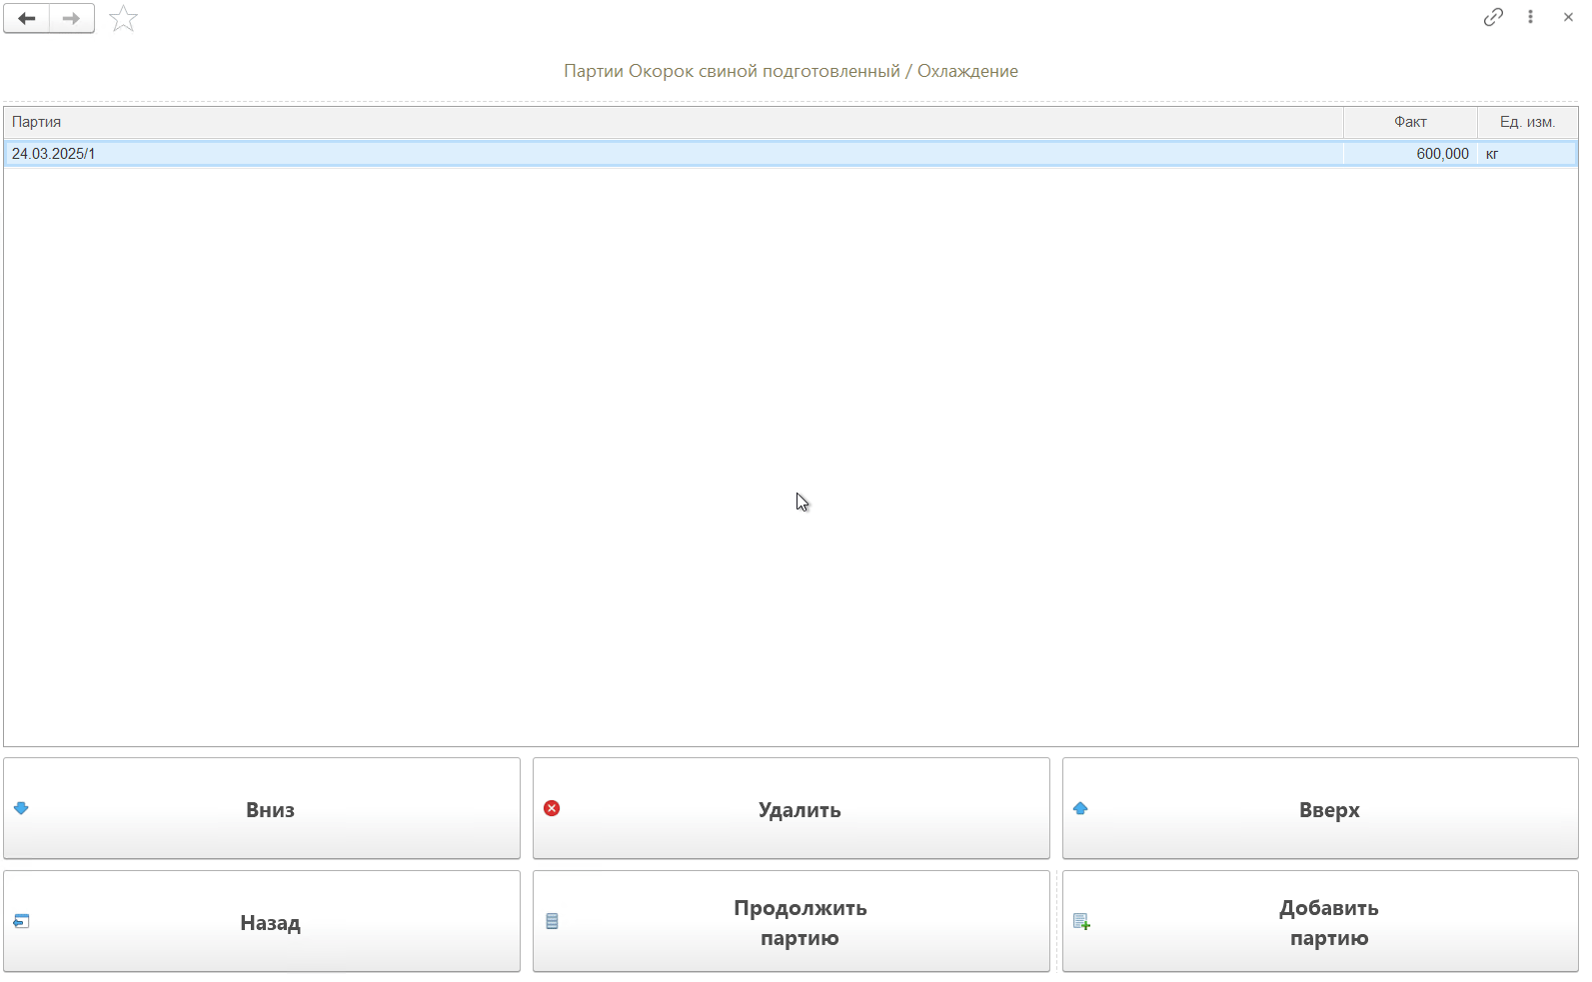Add page to favorites with star icon
This screenshot has height=982, width=1592.
(123, 19)
